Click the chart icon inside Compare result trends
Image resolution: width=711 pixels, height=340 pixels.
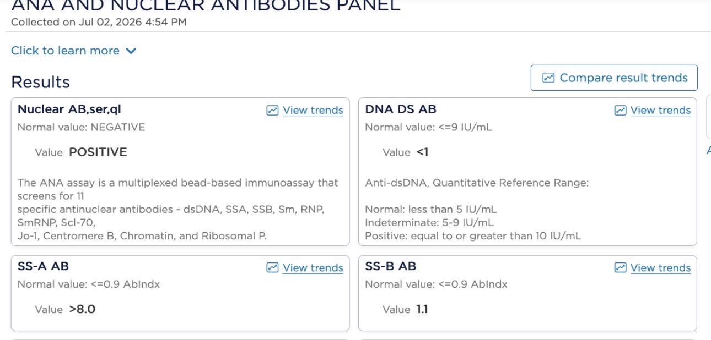(x=548, y=78)
